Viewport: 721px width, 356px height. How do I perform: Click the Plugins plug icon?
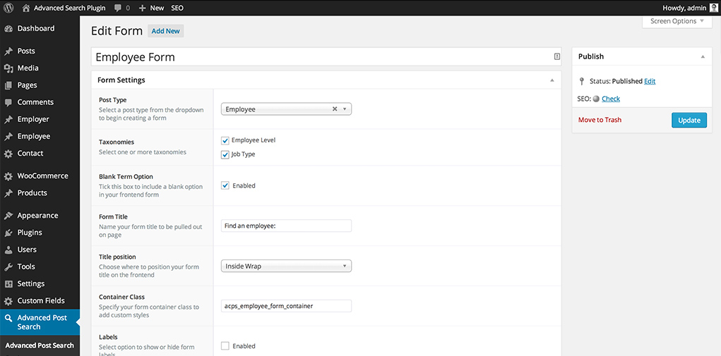8,233
